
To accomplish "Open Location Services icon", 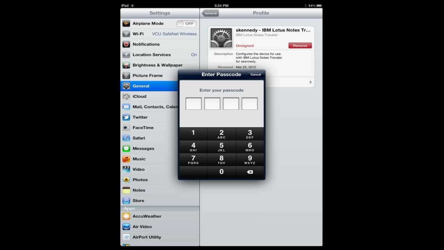I will 126,55.
